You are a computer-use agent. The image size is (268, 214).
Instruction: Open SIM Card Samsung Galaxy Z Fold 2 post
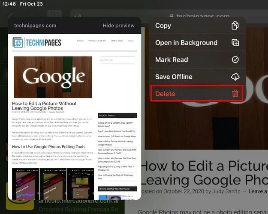click(x=117, y=152)
